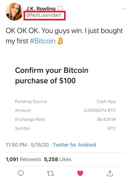
Task: View the 5,258 Likes list
Action: pyautogui.click(x=58, y=159)
